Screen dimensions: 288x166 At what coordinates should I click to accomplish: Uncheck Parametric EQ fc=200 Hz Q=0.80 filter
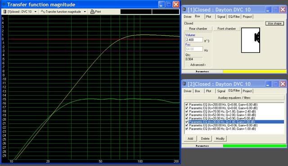tap(187, 104)
